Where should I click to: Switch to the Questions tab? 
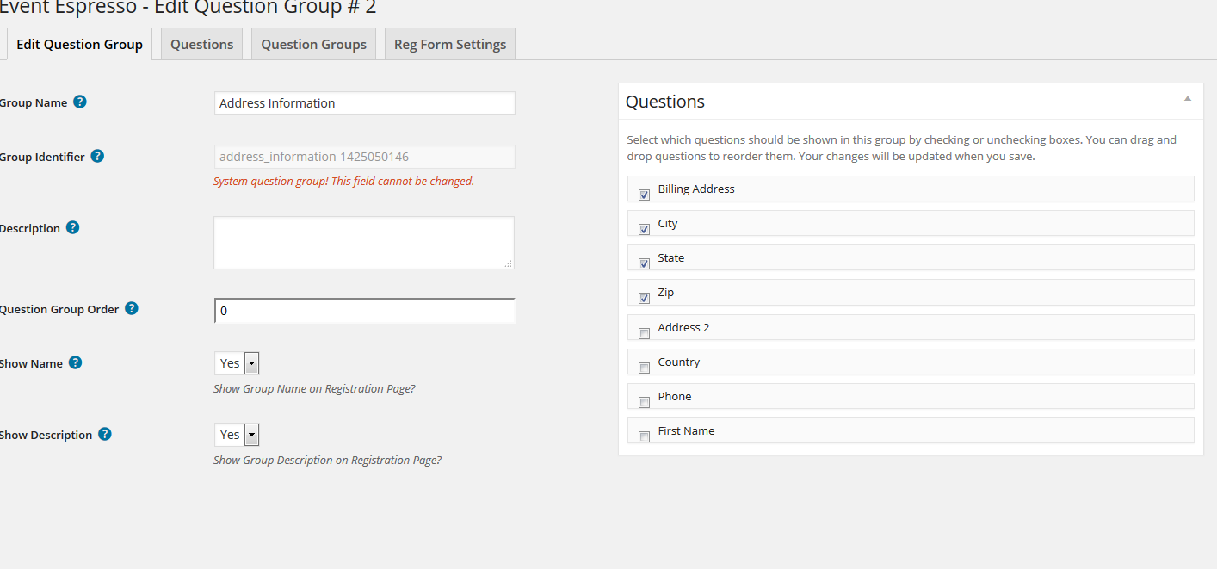click(201, 44)
